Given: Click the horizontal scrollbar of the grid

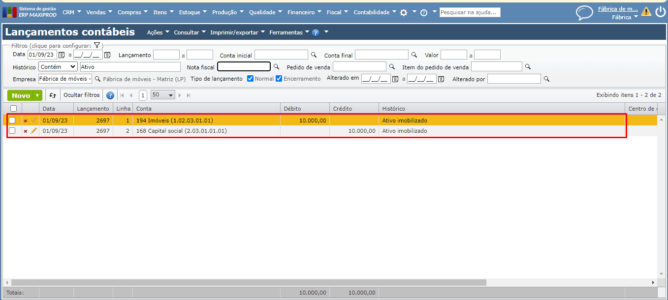Looking at the screenshot, I should click(249, 282).
